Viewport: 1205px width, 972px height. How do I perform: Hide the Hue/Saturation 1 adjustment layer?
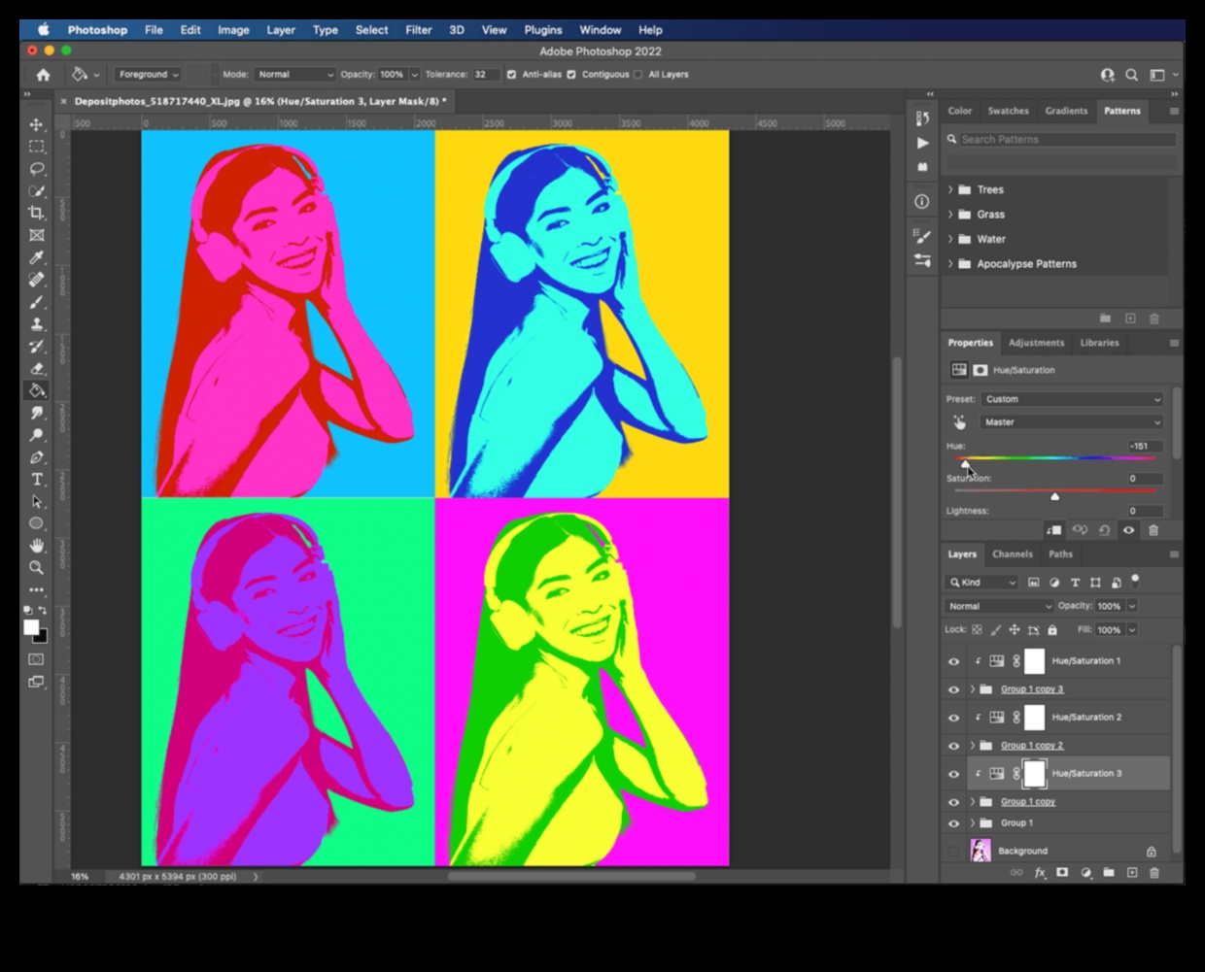click(x=953, y=661)
